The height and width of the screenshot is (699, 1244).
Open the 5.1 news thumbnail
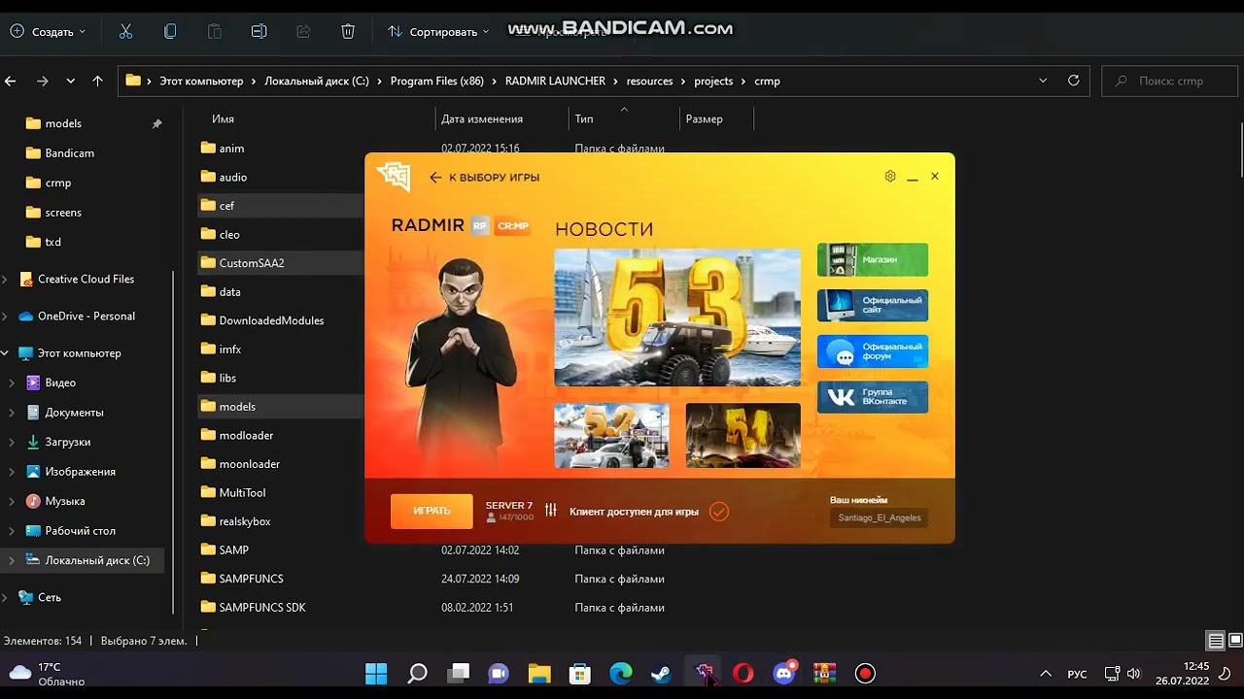coord(743,435)
